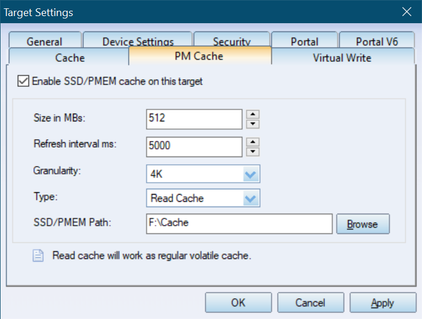Image resolution: width=422 pixels, height=319 pixels.
Task: Decrease Refresh interval with down arrow
Action: [x=253, y=152]
